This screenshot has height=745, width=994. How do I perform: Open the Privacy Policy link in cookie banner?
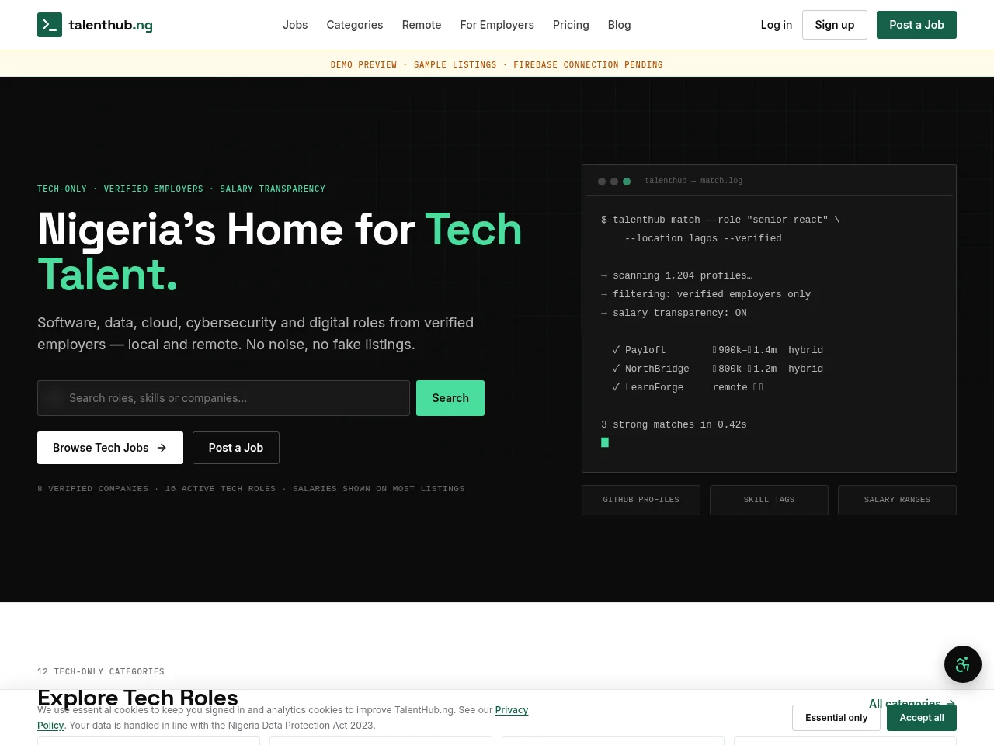click(x=512, y=710)
